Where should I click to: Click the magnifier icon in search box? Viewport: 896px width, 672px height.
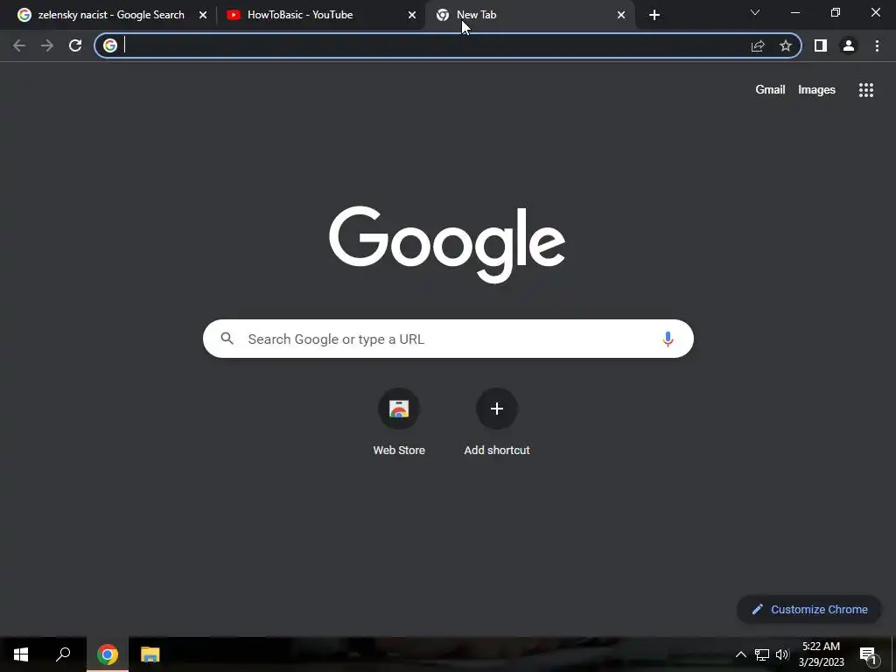[227, 339]
